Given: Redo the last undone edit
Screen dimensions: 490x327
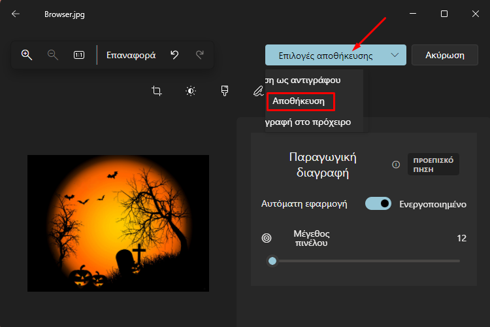Looking at the screenshot, I should (x=200, y=55).
